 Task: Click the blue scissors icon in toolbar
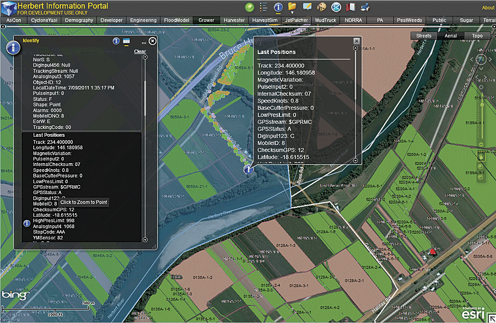[x=336, y=7]
